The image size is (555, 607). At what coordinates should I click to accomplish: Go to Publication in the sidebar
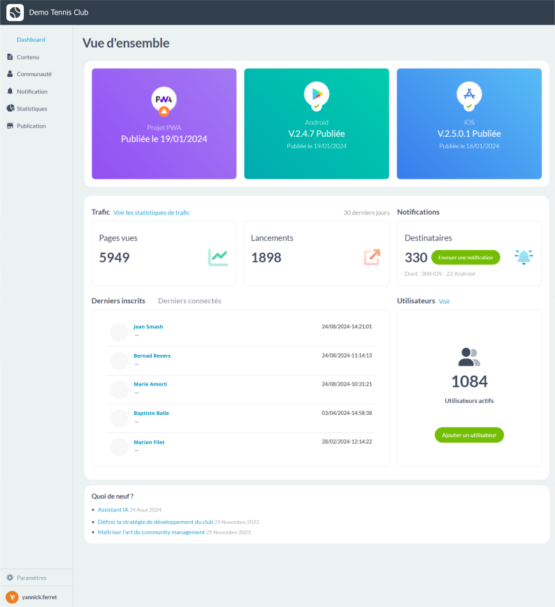click(31, 126)
